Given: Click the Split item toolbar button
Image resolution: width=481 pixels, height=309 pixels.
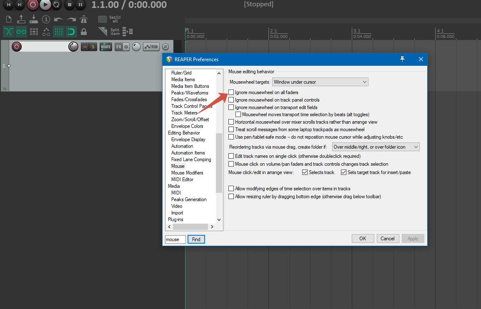Looking at the screenshot, I should [x=109, y=32].
